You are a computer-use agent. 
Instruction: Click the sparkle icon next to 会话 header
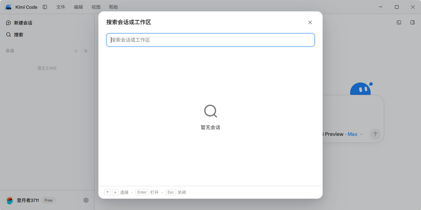coord(76,51)
